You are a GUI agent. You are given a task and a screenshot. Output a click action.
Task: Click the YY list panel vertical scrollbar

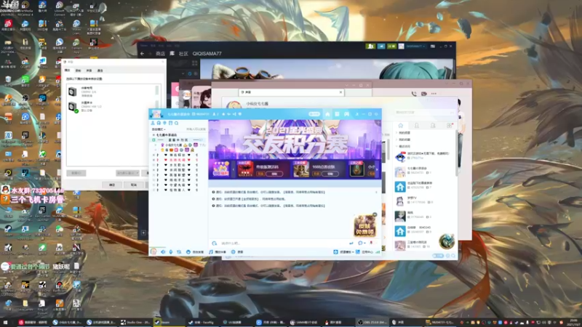tap(456, 153)
